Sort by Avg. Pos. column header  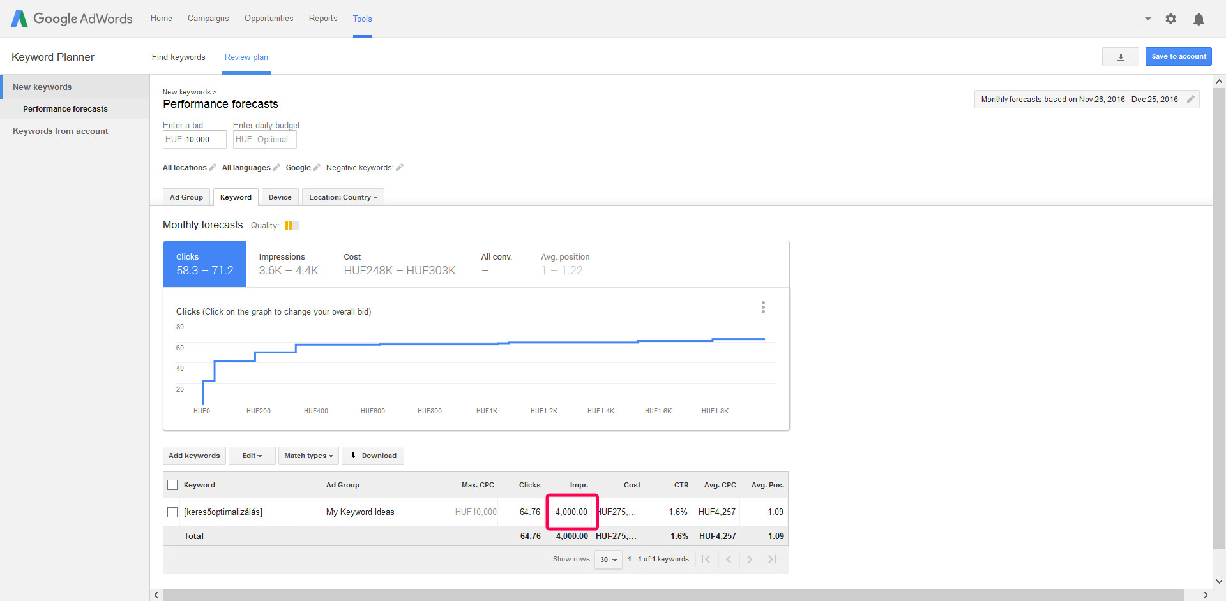click(768, 485)
